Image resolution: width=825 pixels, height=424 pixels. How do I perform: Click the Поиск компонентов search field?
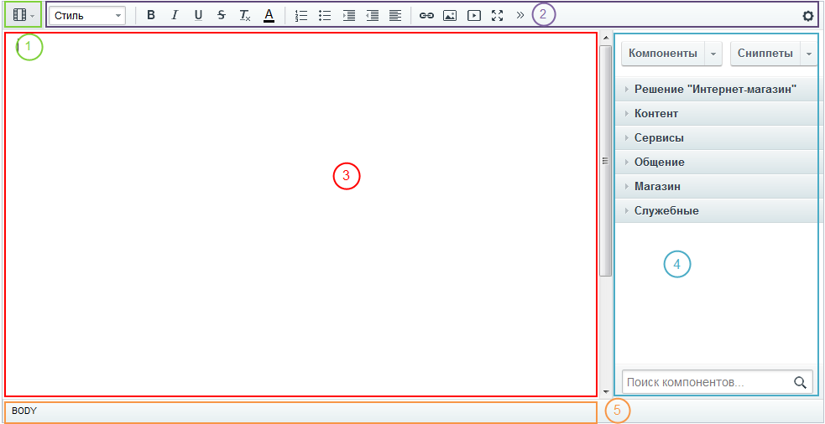pos(707,382)
